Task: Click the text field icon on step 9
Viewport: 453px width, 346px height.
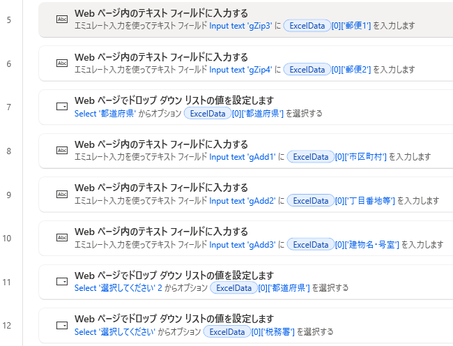Action: (62, 194)
